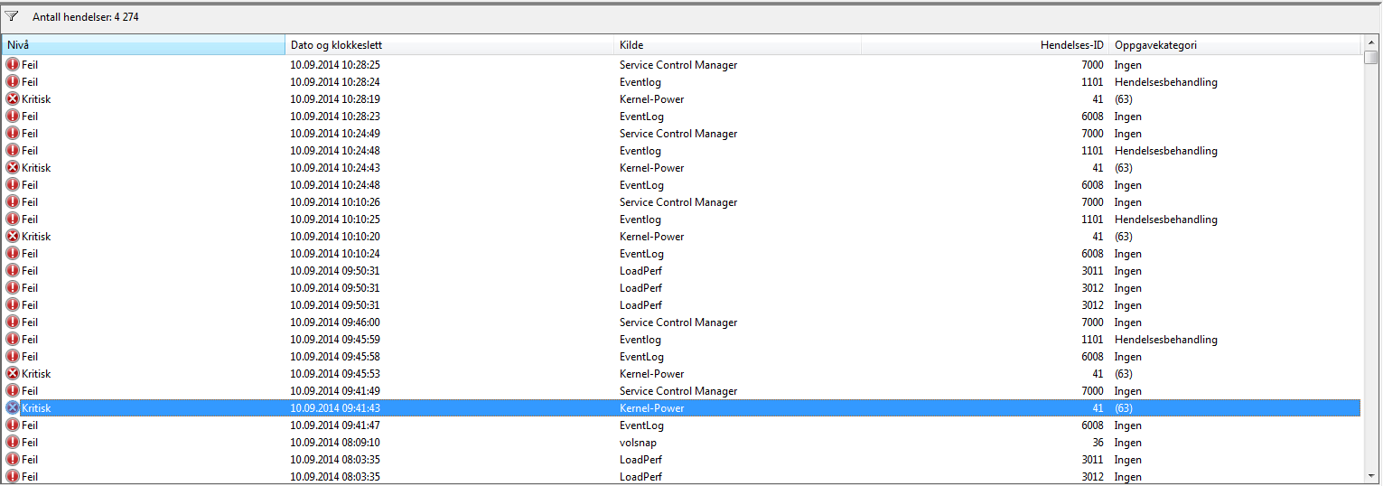Select Hendelsesbehandling category of 10:24:48 Eventlog row
Viewport: 1383px width, 486px height.
click(x=1165, y=151)
